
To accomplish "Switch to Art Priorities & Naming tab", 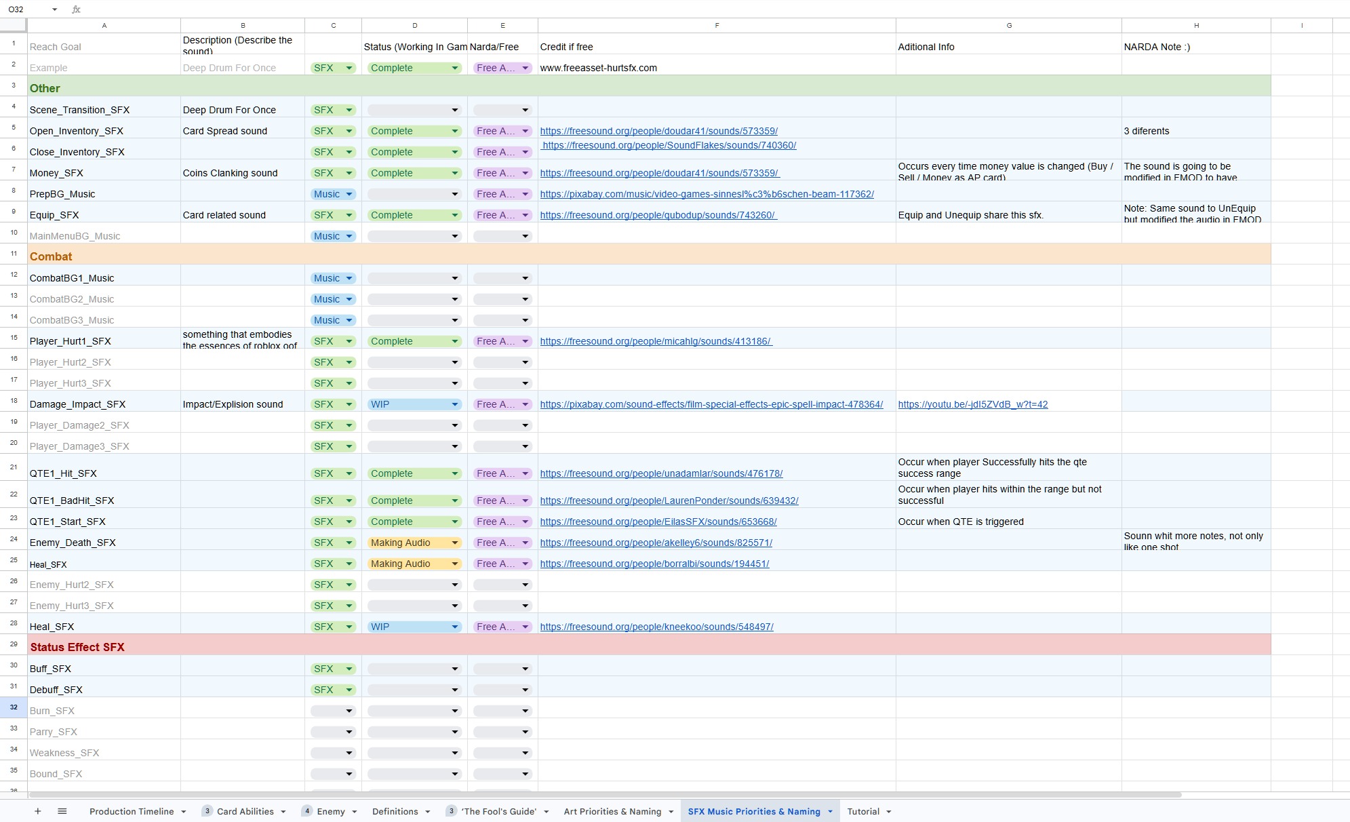I will [x=612, y=811].
